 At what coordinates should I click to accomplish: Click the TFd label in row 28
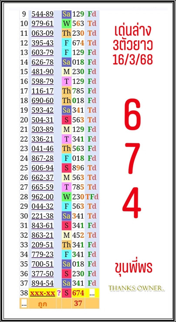pos(92,196)
